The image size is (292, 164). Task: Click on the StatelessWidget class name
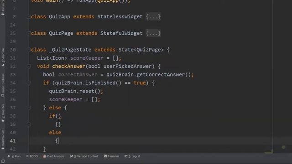[x=120, y=17]
